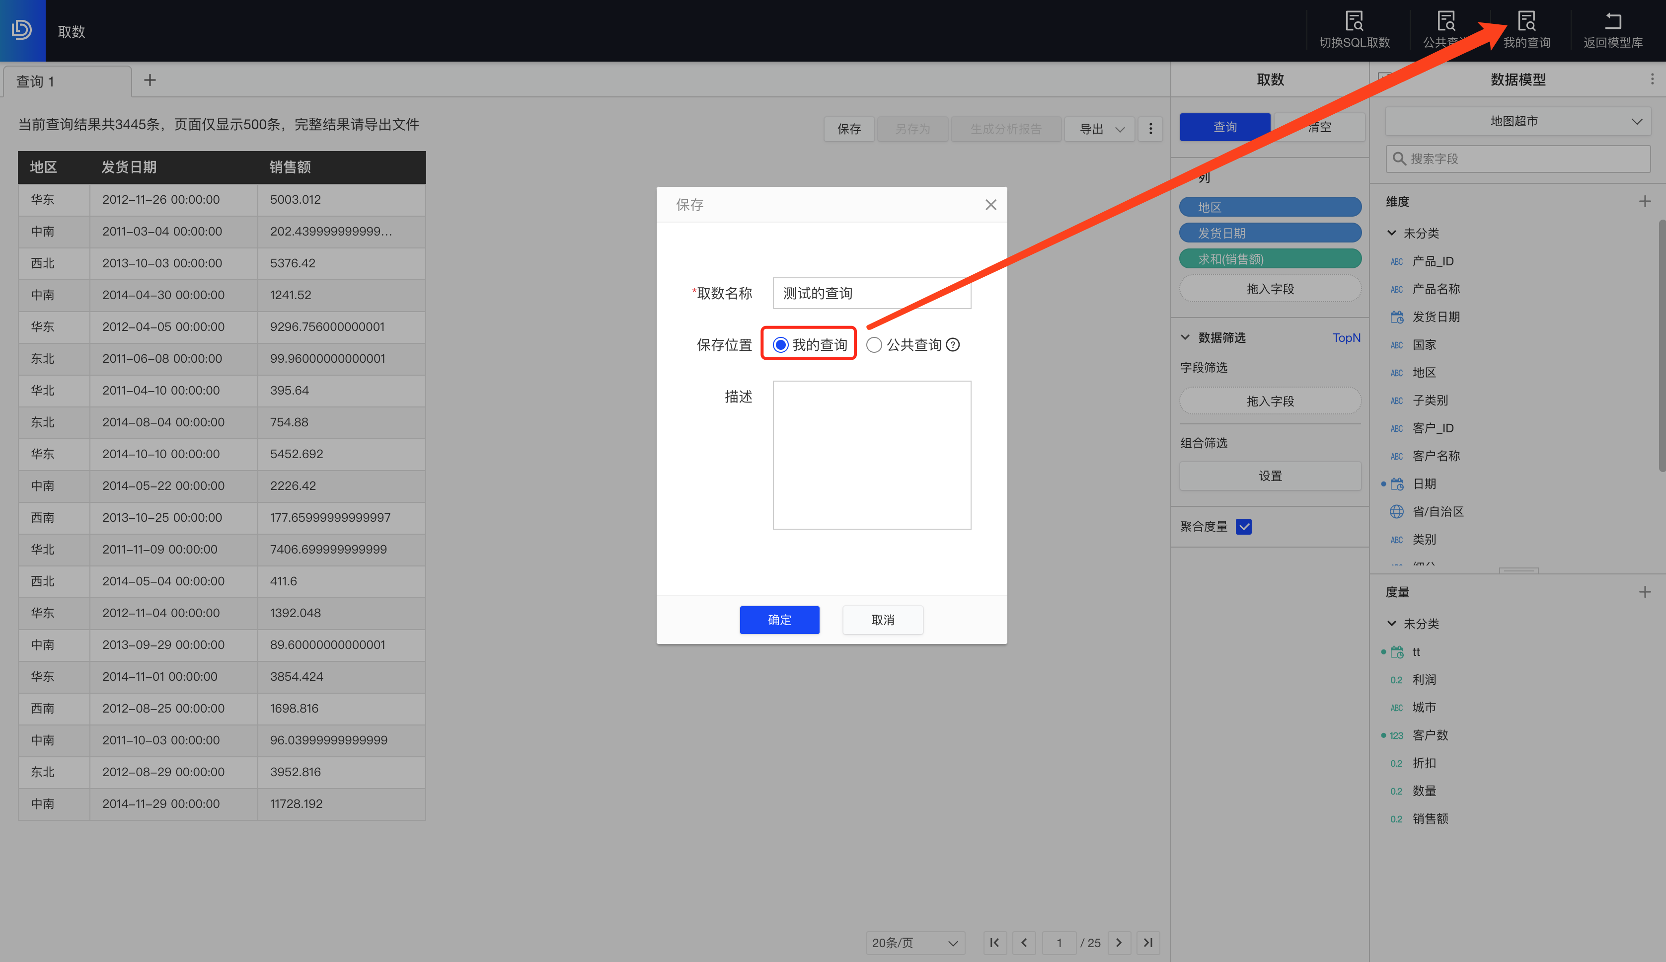The height and width of the screenshot is (962, 1666).
Task: Click the 清空 button
Action: coord(1319,127)
